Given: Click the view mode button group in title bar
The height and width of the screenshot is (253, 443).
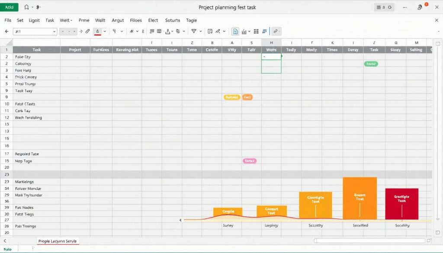Looking at the screenshot, I should (x=384, y=7).
